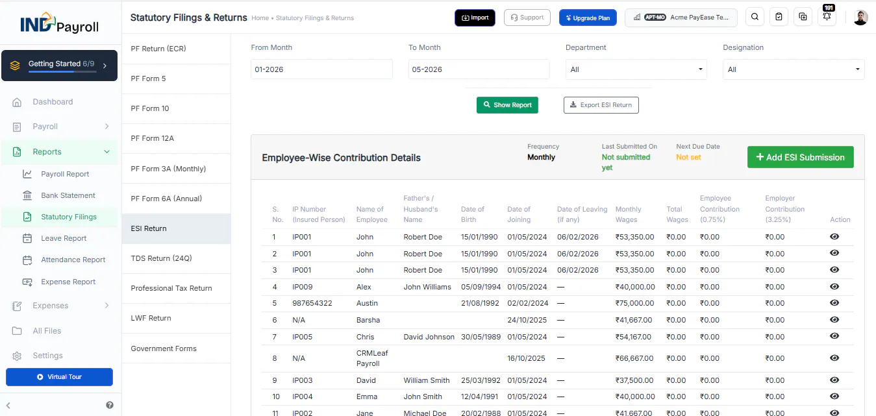The height and width of the screenshot is (416, 876).
Task: View details for Emma's row
Action: pos(834,397)
